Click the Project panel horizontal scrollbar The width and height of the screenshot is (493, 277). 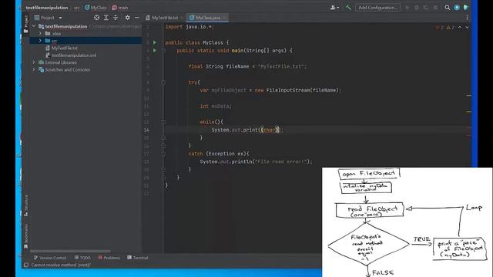pos(70,251)
